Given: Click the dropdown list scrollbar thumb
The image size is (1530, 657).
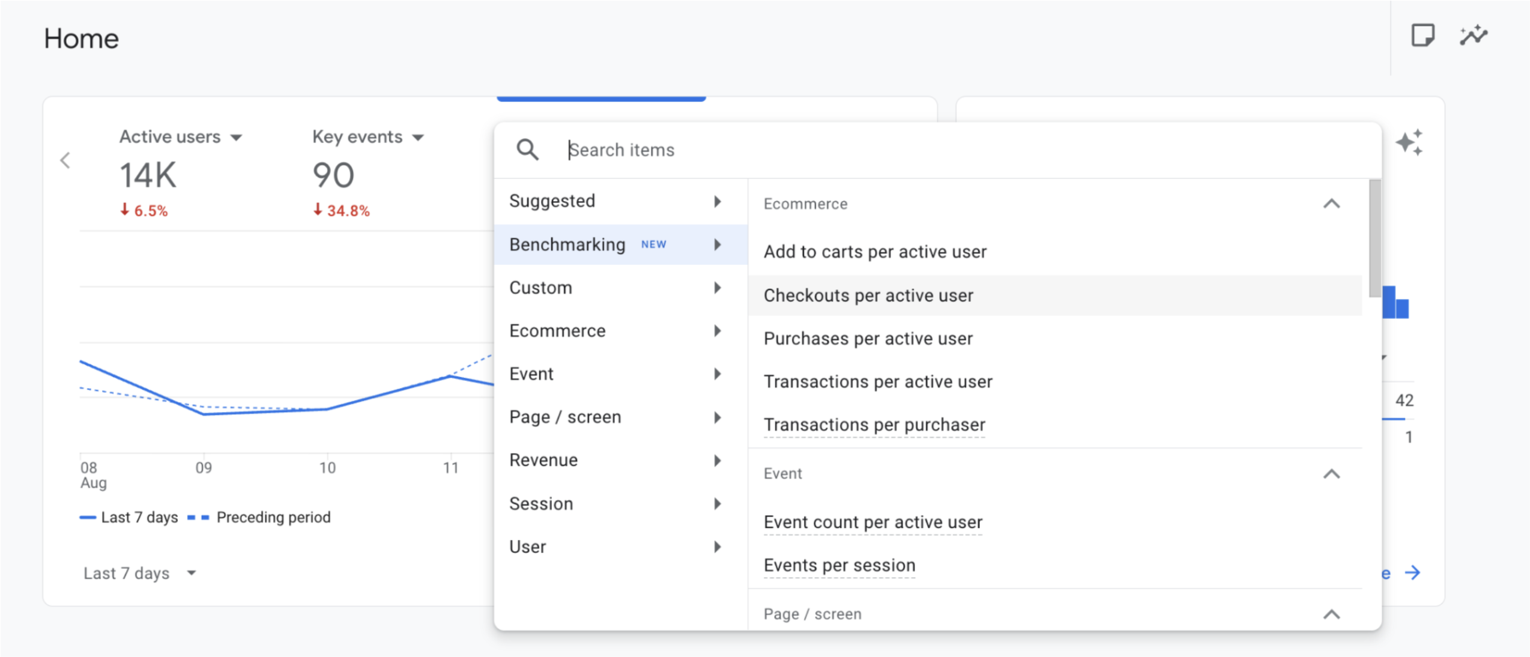Looking at the screenshot, I should 1374,238.
